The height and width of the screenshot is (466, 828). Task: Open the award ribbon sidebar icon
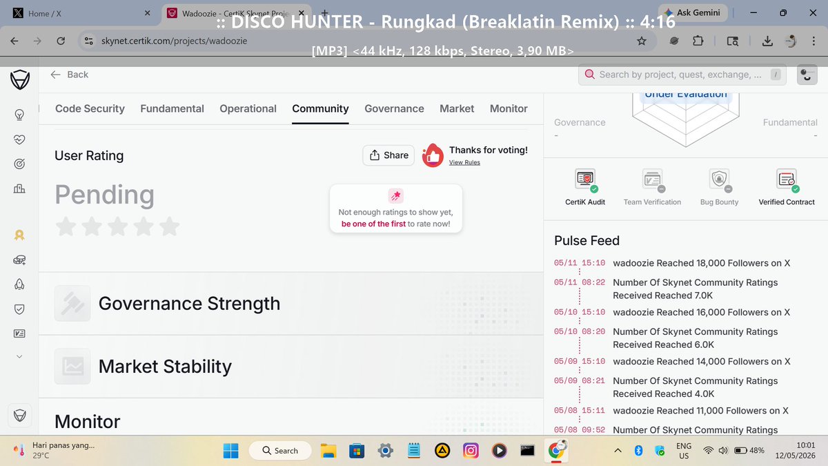[x=19, y=235]
